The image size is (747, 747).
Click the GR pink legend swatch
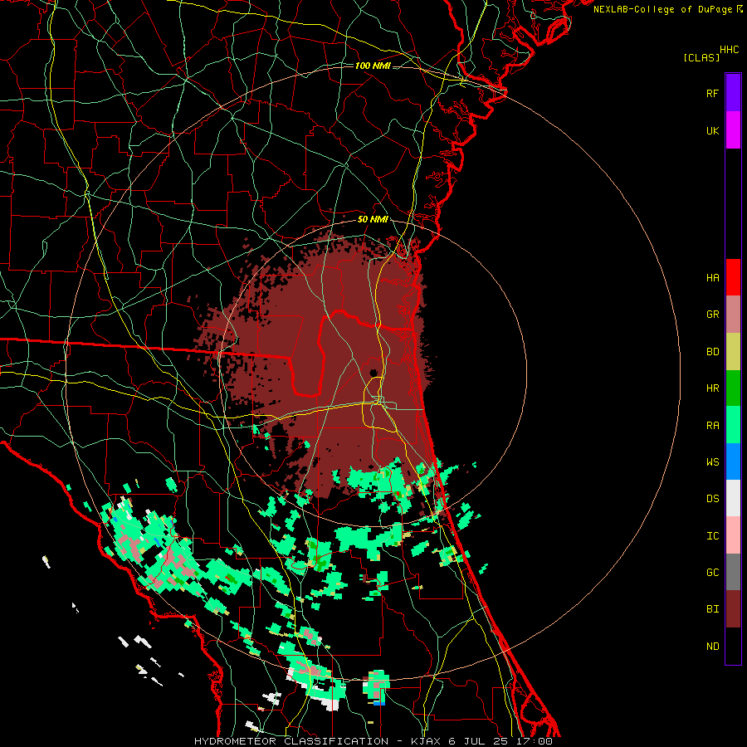[733, 315]
